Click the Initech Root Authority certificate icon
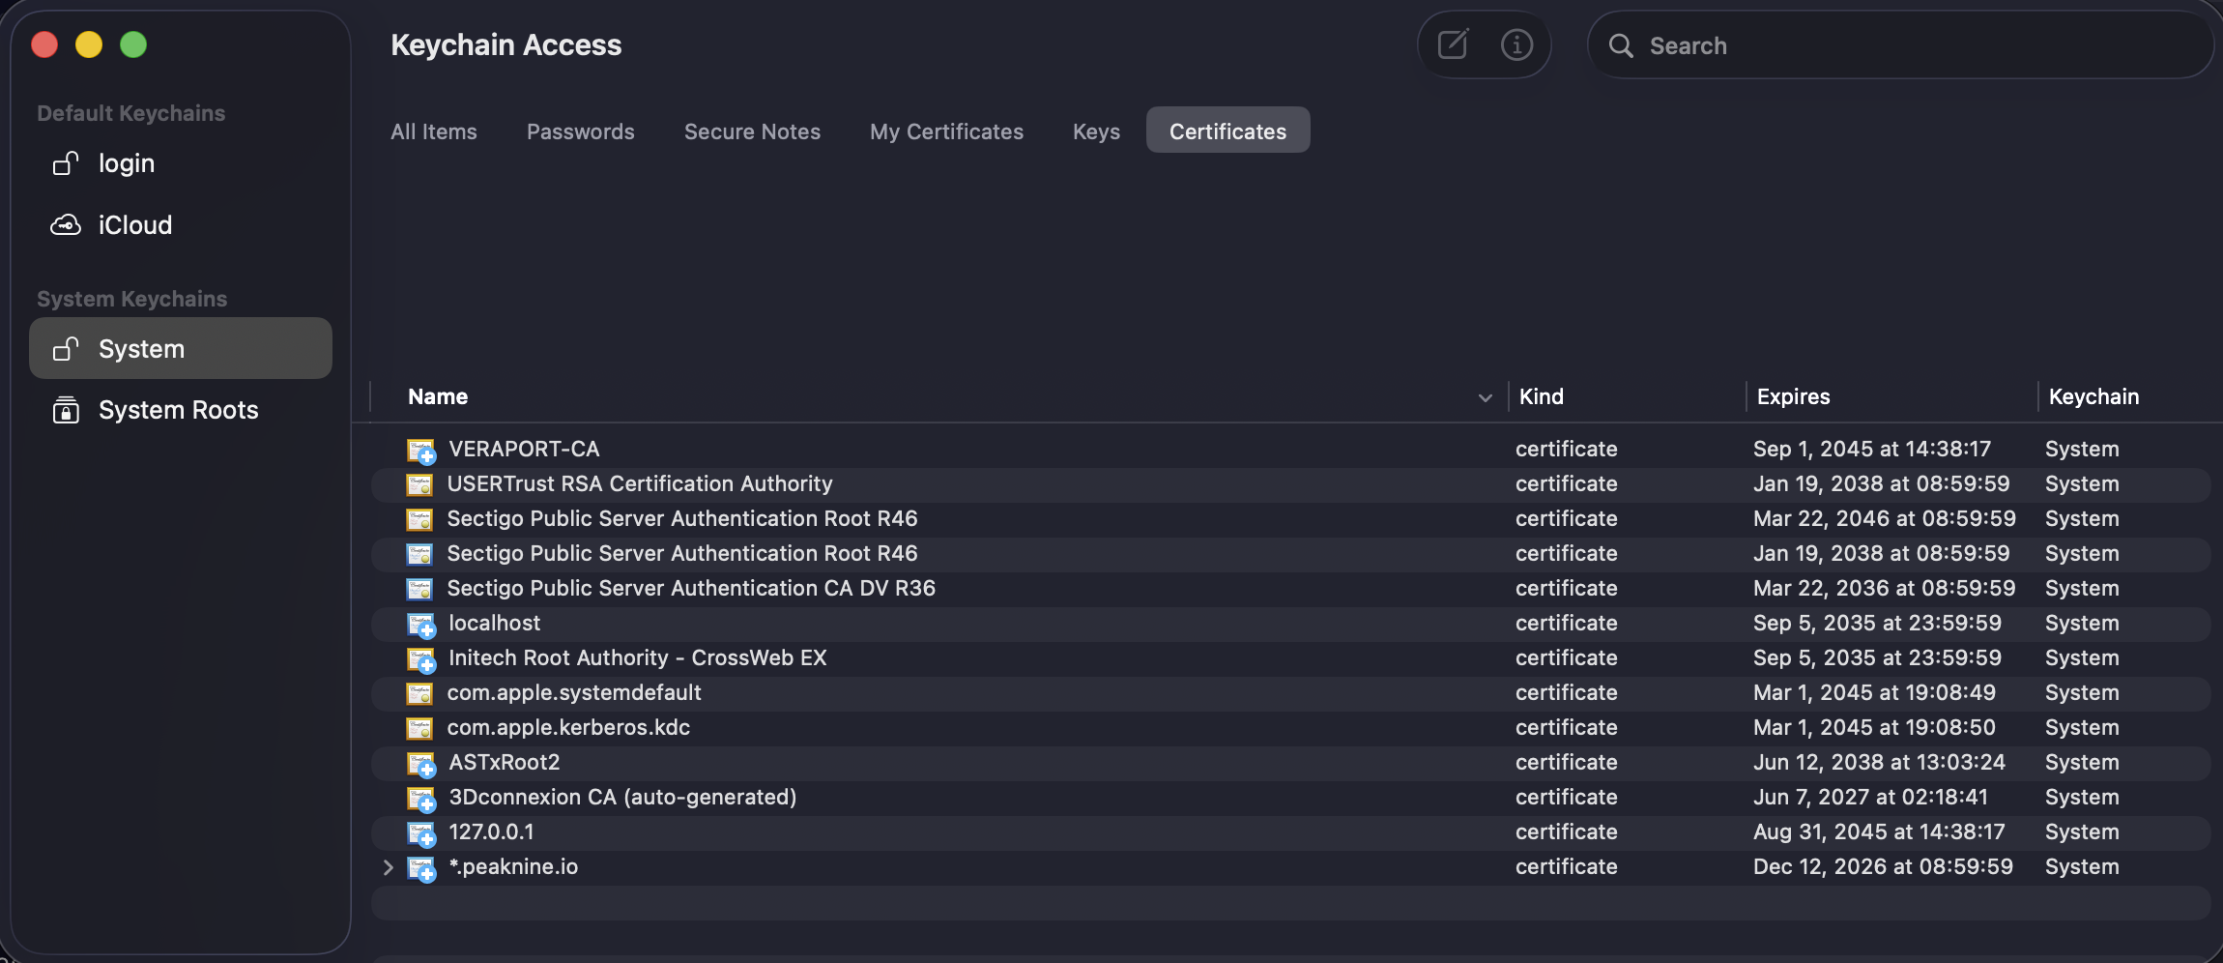 pyautogui.click(x=421, y=659)
